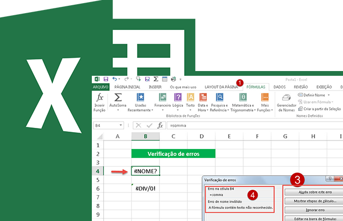The height and width of the screenshot is (221, 343).
Task: Click Ignorar erro button
Action: point(315,210)
